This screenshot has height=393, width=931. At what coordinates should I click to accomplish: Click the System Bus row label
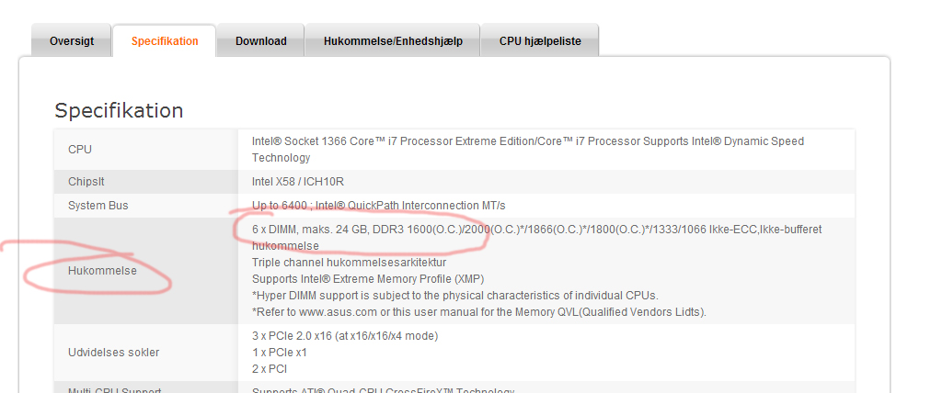click(98, 206)
